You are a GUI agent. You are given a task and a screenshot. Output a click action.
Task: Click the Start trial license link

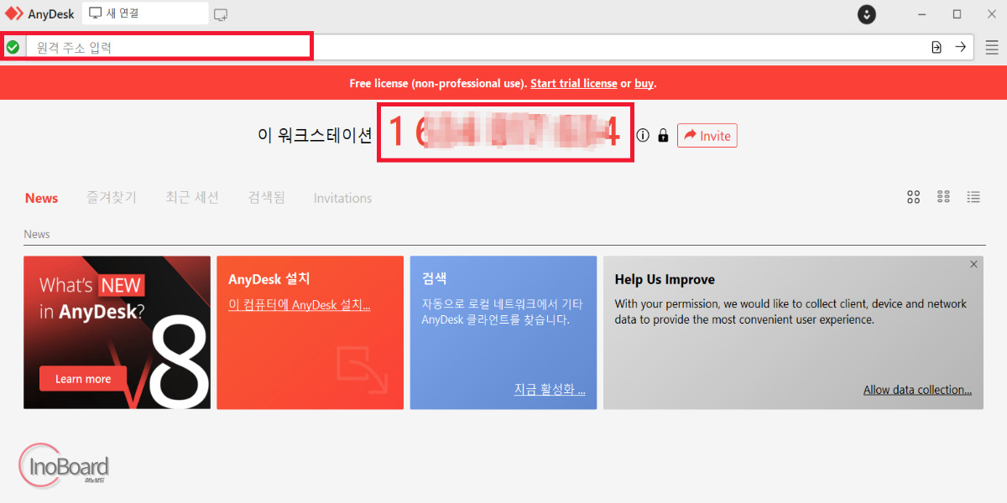[x=574, y=84]
